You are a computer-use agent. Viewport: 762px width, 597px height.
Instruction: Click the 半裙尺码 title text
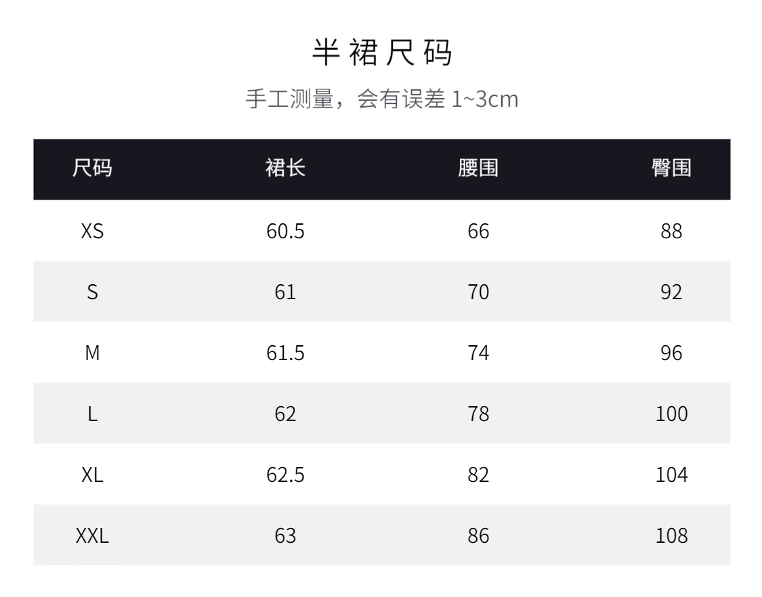pos(381,53)
